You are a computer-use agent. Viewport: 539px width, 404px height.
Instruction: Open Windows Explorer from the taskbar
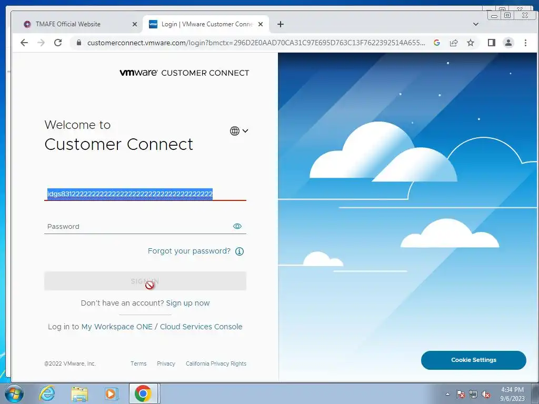click(79, 393)
